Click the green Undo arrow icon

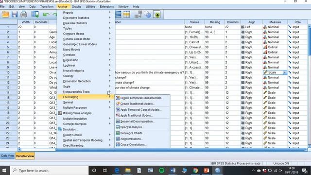click(46, 15)
